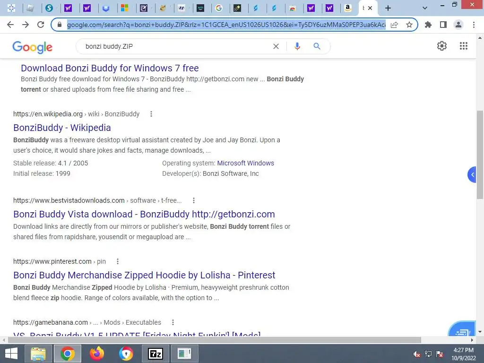Open the Chrome extensions puzzle menu
This screenshot has height=363, width=484.
pos(428,25)
